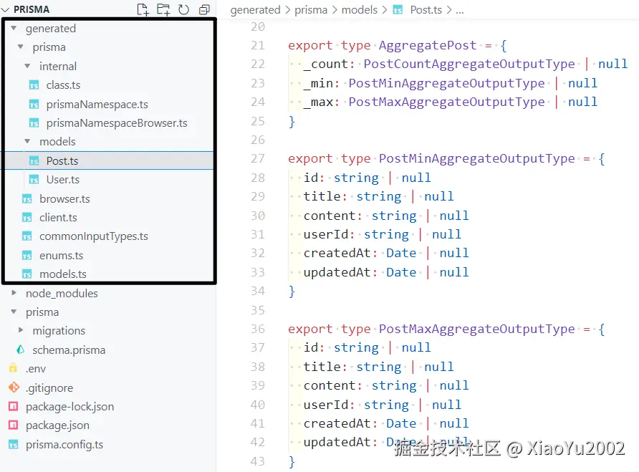Open client.ts file
The image size is (639, 472).
[x=58, y=218]
